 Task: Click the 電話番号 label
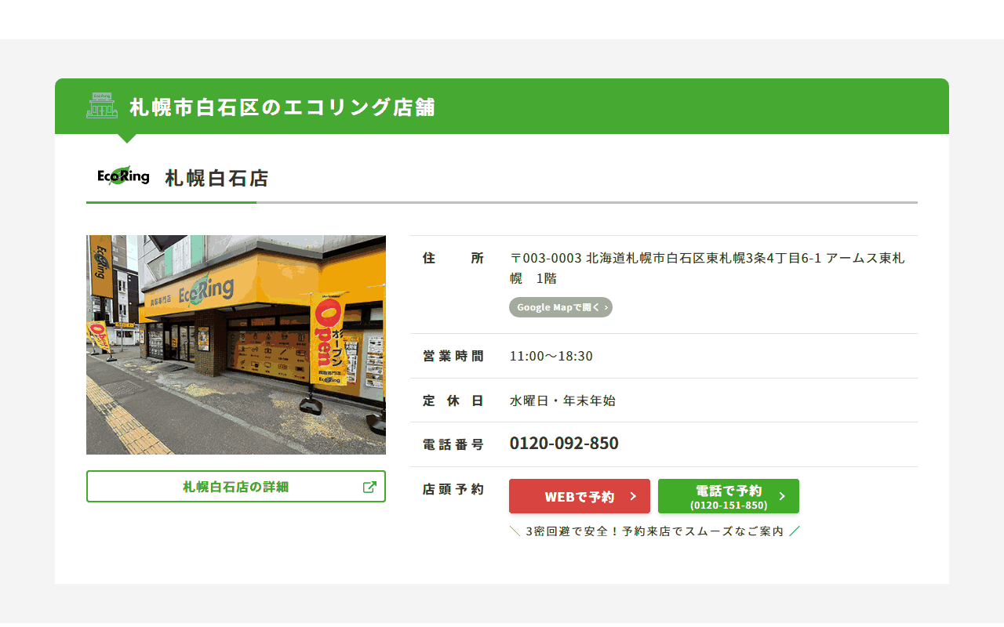453,444
